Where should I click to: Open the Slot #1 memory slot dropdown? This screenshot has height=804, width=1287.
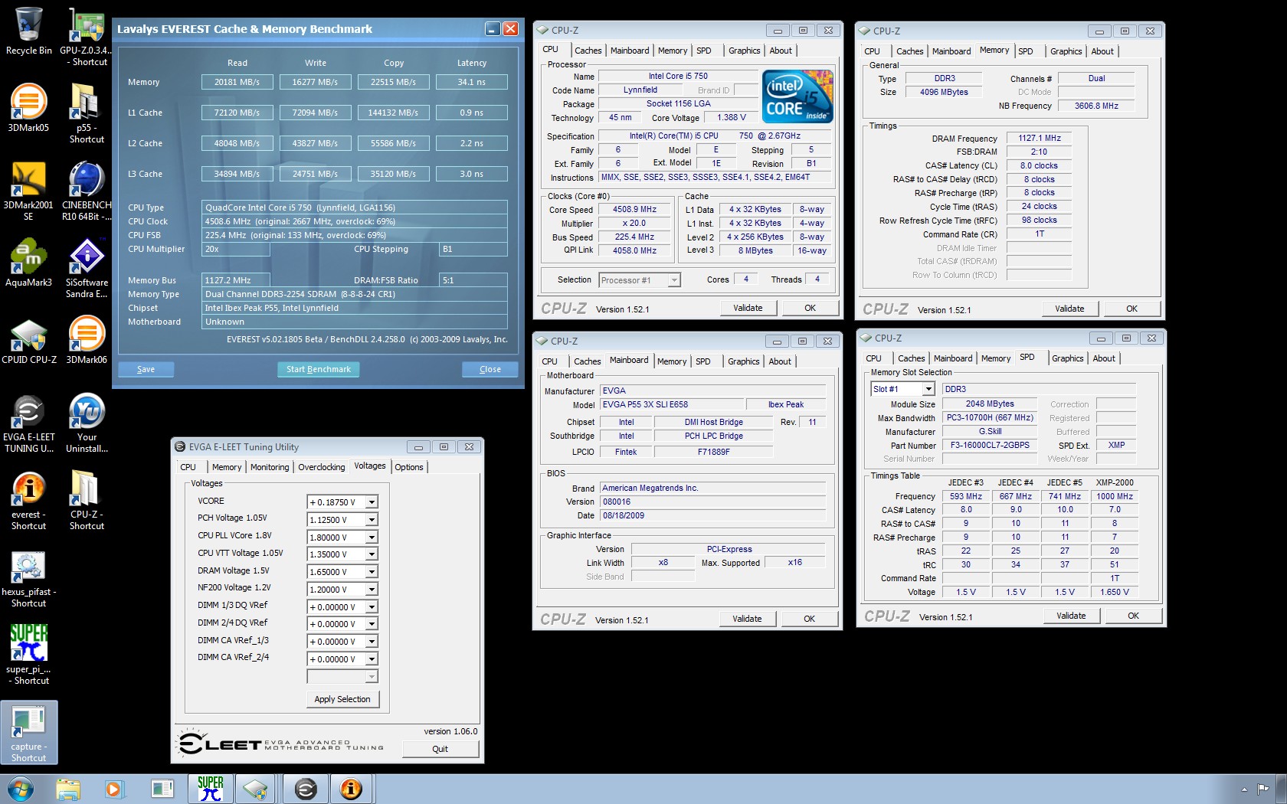point(928,389)
